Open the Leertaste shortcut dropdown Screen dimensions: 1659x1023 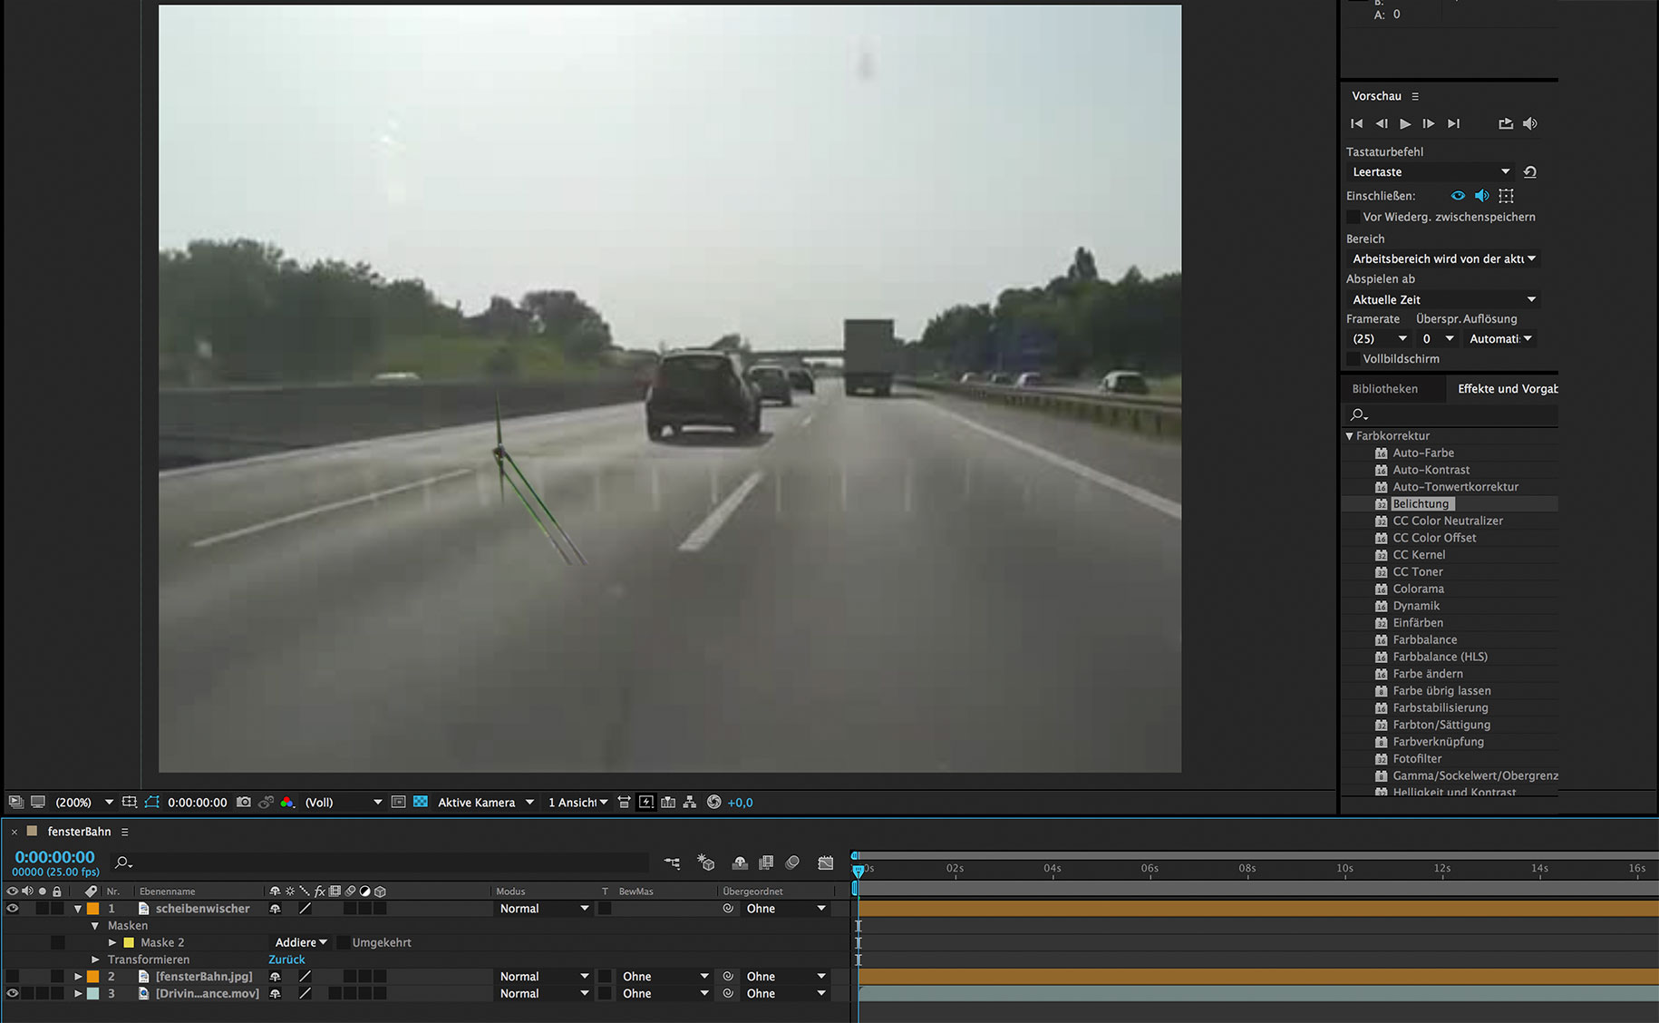[1431, 172]
